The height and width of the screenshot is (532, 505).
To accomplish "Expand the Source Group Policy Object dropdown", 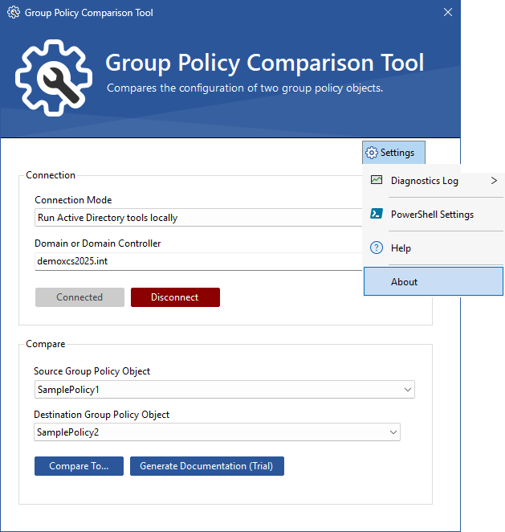I will 408,390.
